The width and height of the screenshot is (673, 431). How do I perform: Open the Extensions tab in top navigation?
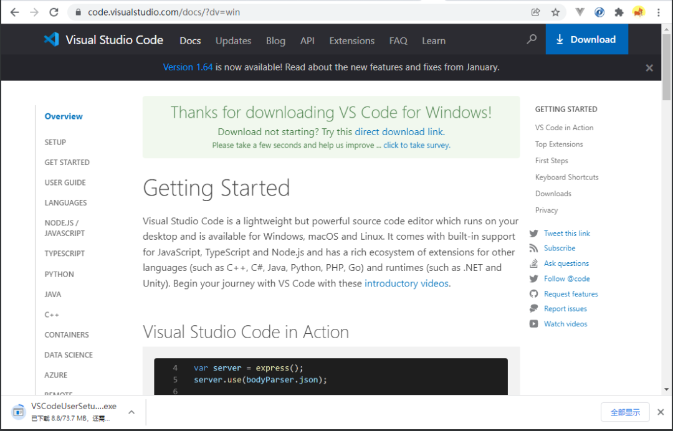[351, 40]
